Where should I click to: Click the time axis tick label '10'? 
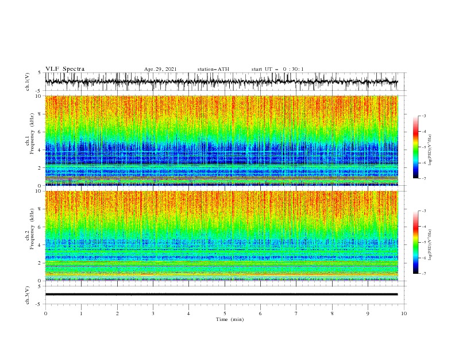point(404,313)
